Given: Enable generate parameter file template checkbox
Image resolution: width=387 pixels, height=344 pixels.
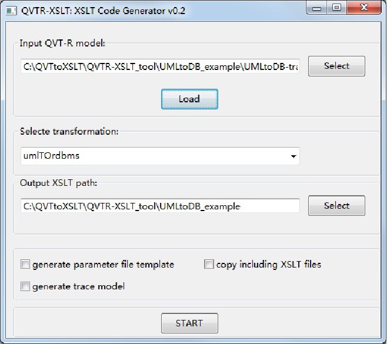Looking at the screenshot, I should point(25,264).
